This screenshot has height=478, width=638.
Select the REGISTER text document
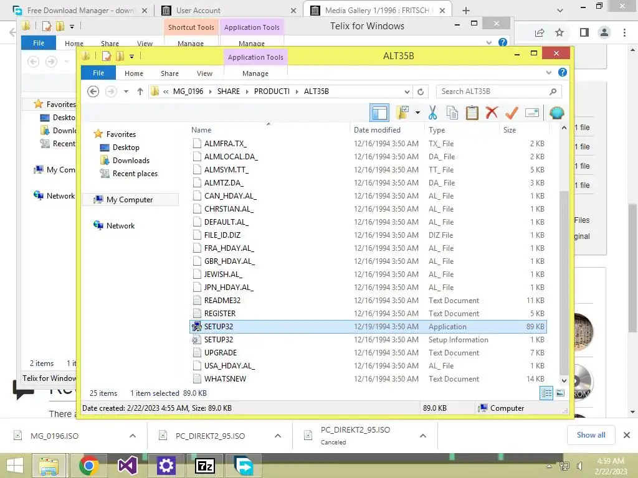pos(368,314)
